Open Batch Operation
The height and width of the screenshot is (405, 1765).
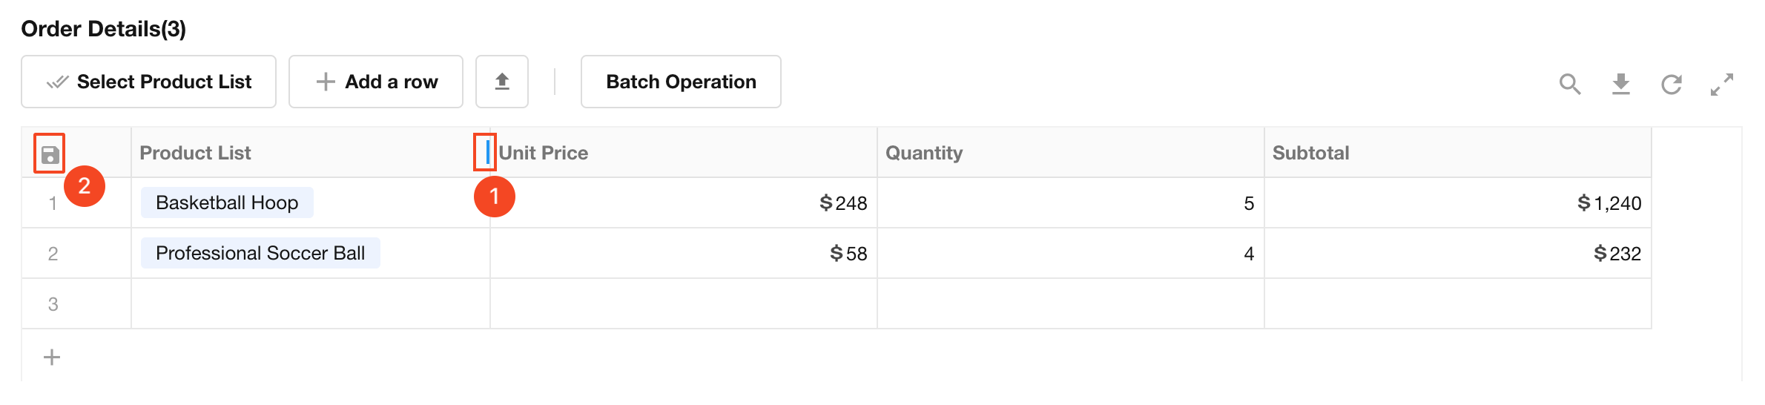coord(680,82)
